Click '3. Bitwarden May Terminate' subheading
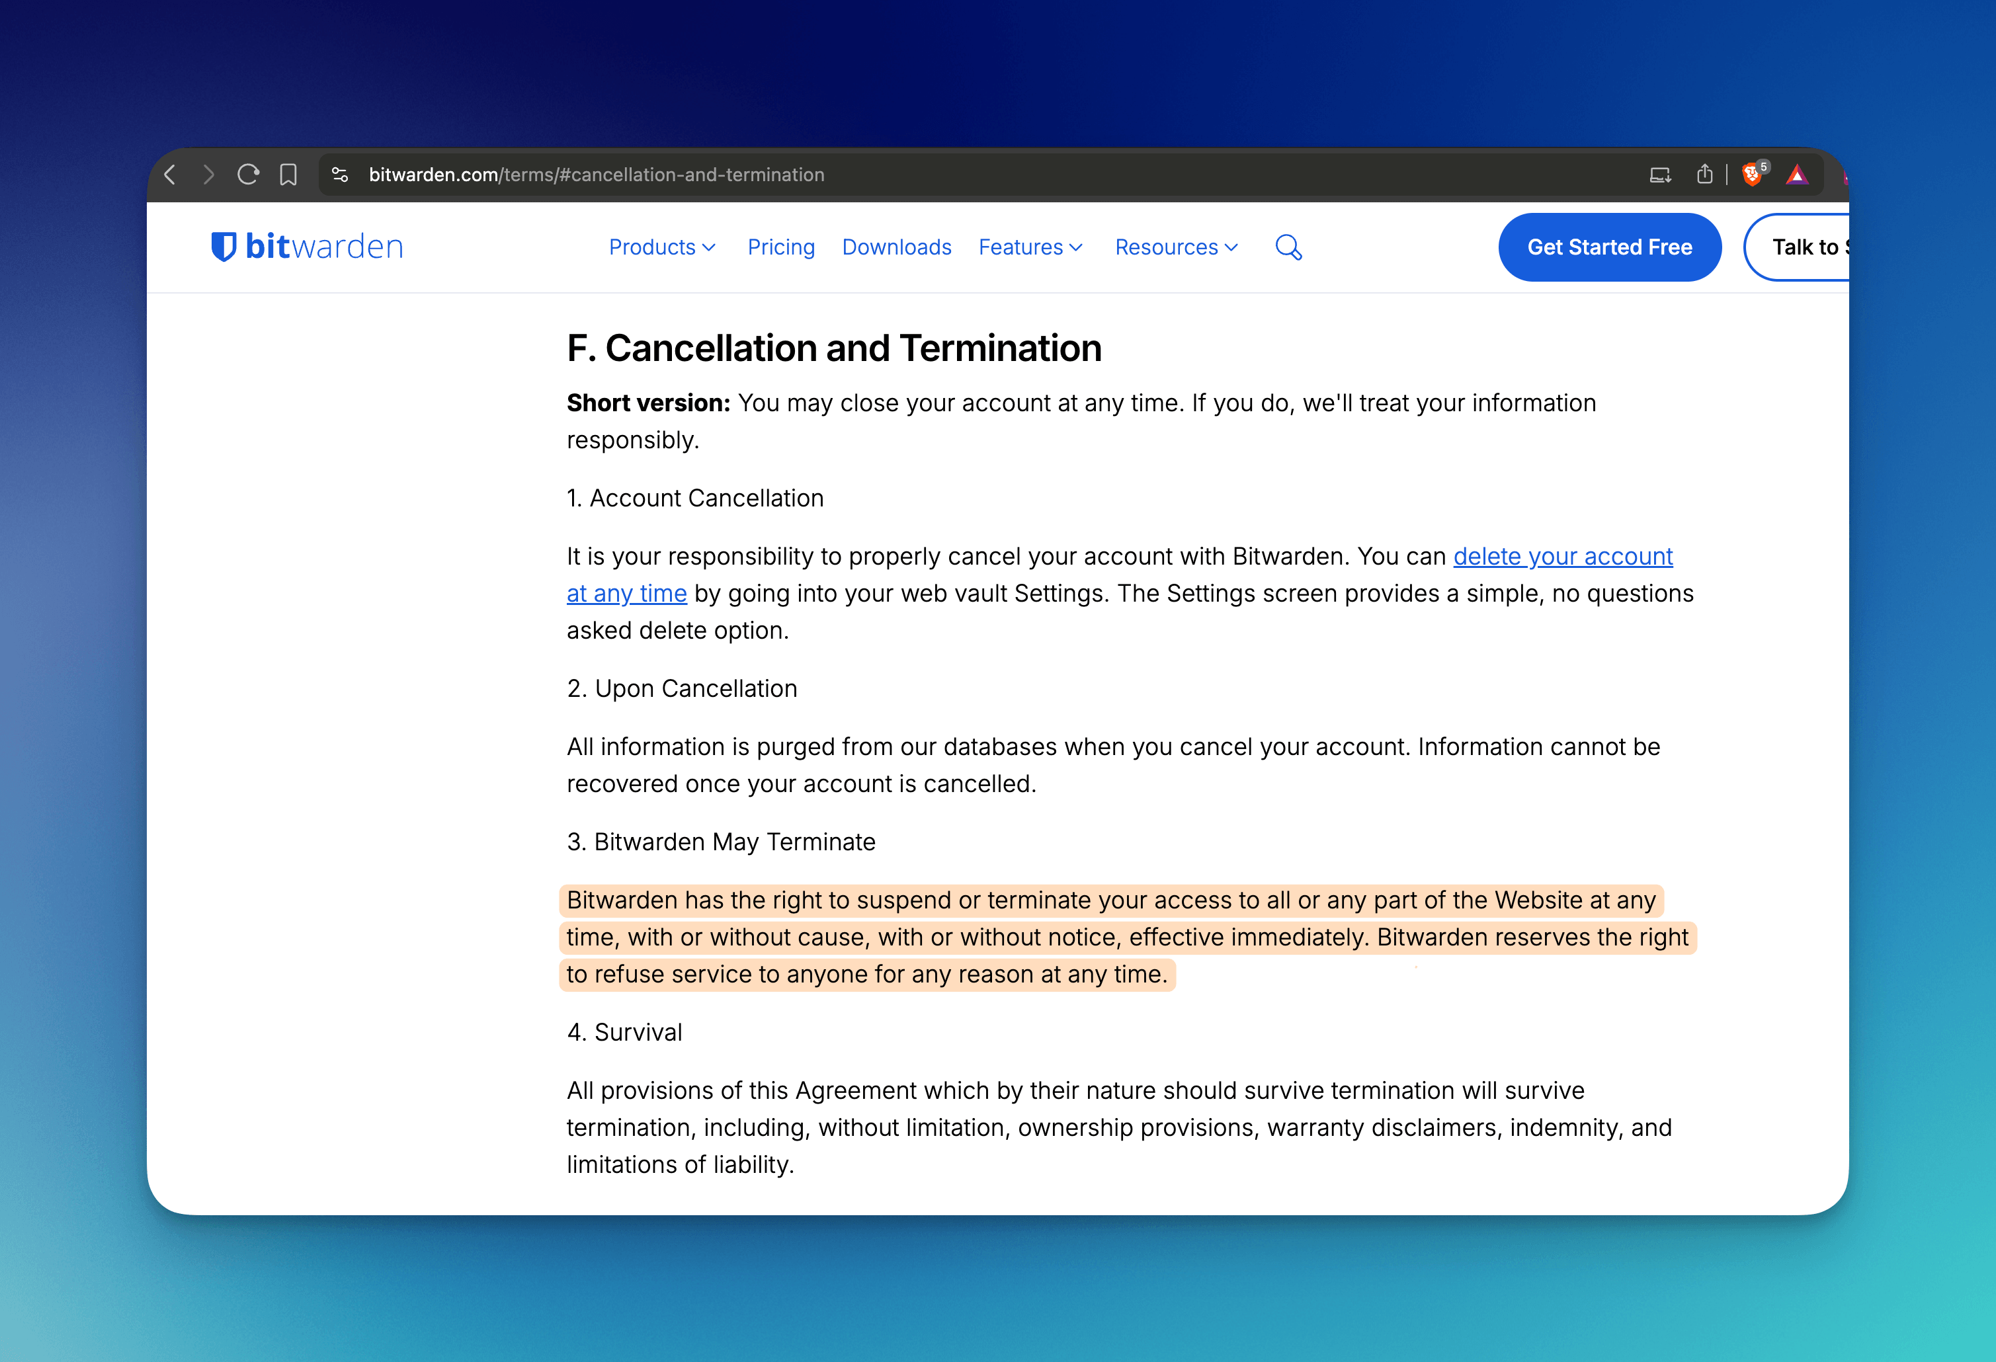 point(721,842)
